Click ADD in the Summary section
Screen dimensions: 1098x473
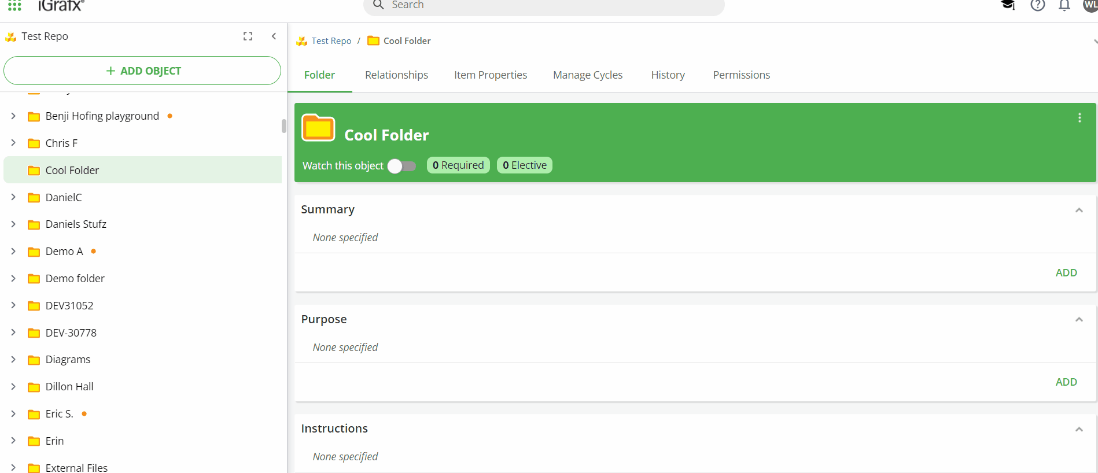point(1066,273)
